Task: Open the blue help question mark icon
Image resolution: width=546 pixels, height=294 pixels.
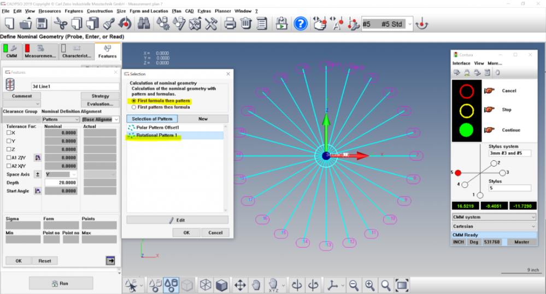Action: 301,24
